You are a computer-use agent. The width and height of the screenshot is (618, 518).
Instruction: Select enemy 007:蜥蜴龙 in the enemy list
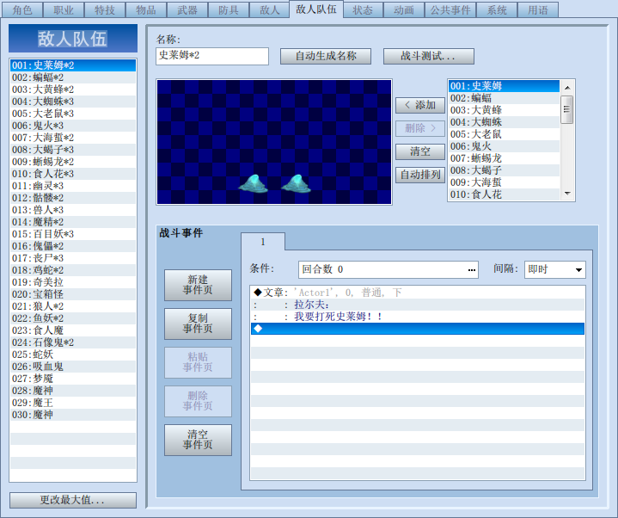point(504,158)
